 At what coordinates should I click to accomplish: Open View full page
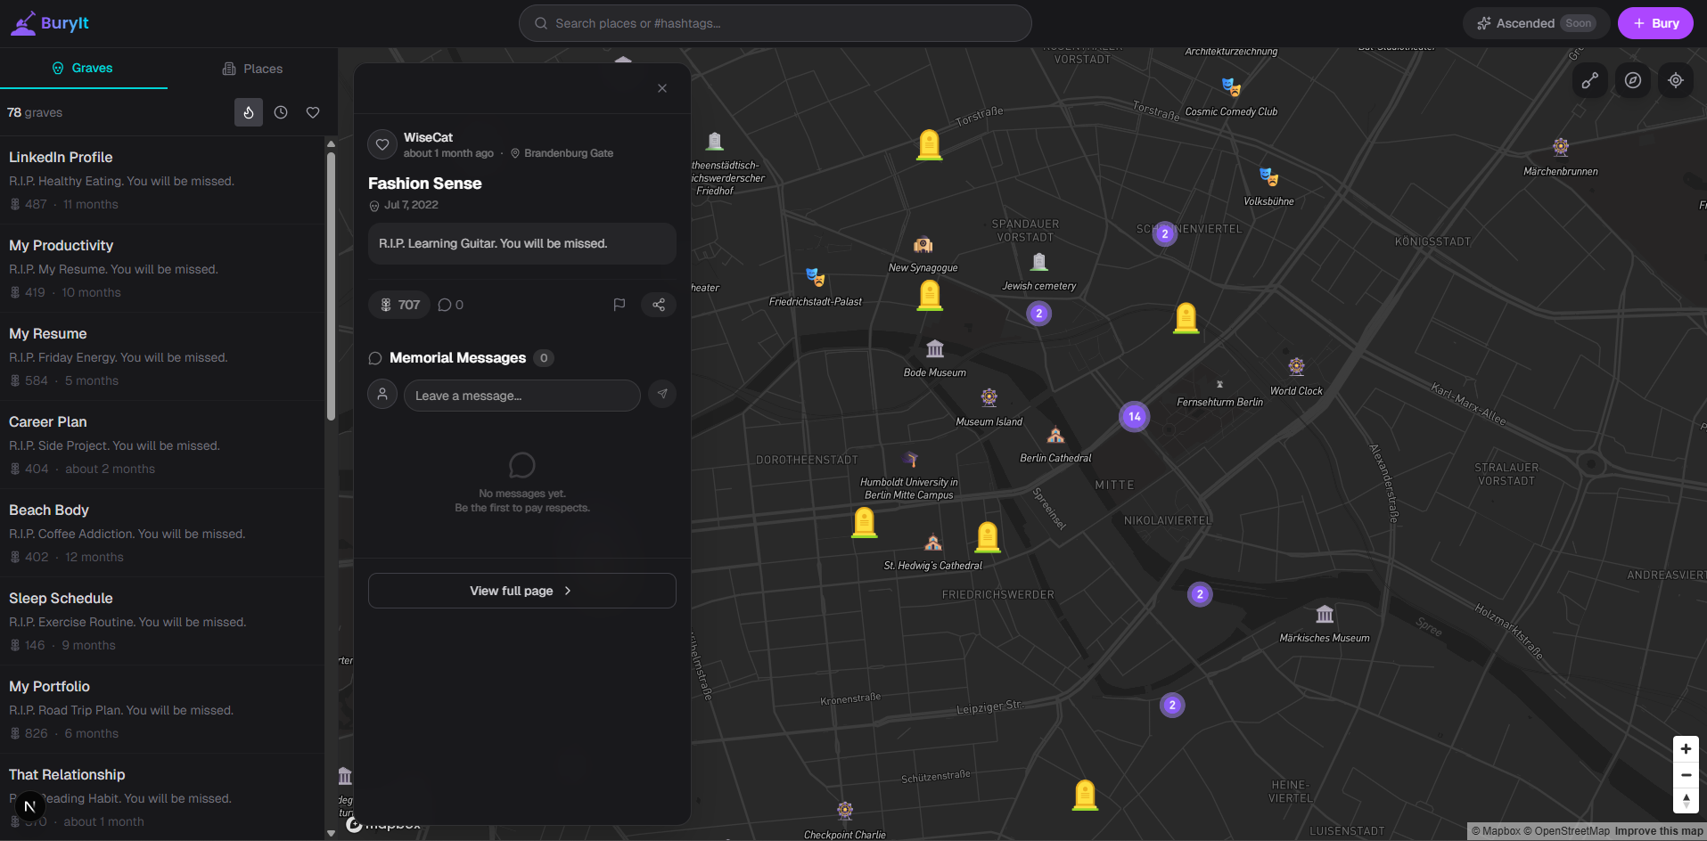coord(522,591)
